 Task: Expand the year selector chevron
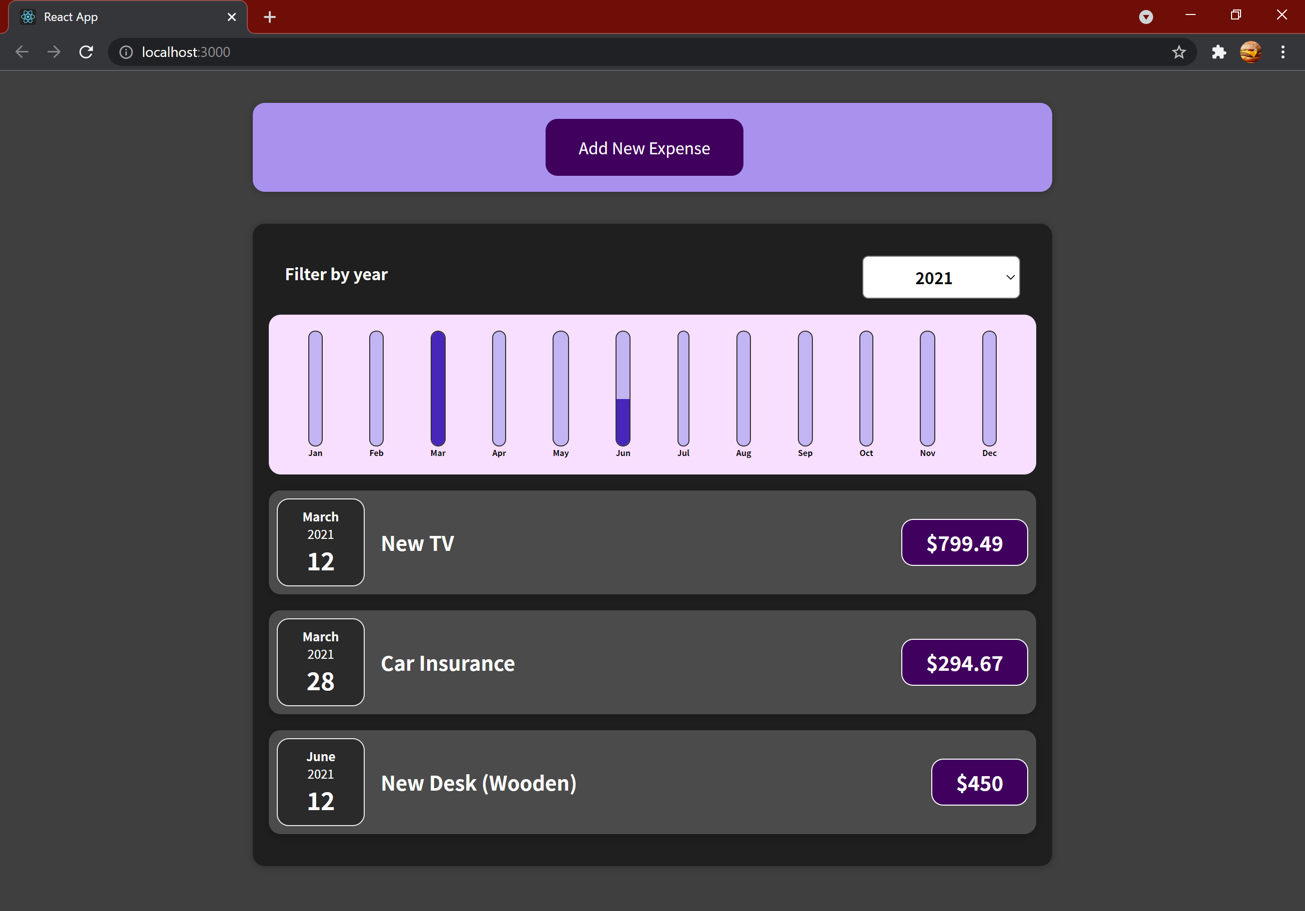pos(1010,277)
